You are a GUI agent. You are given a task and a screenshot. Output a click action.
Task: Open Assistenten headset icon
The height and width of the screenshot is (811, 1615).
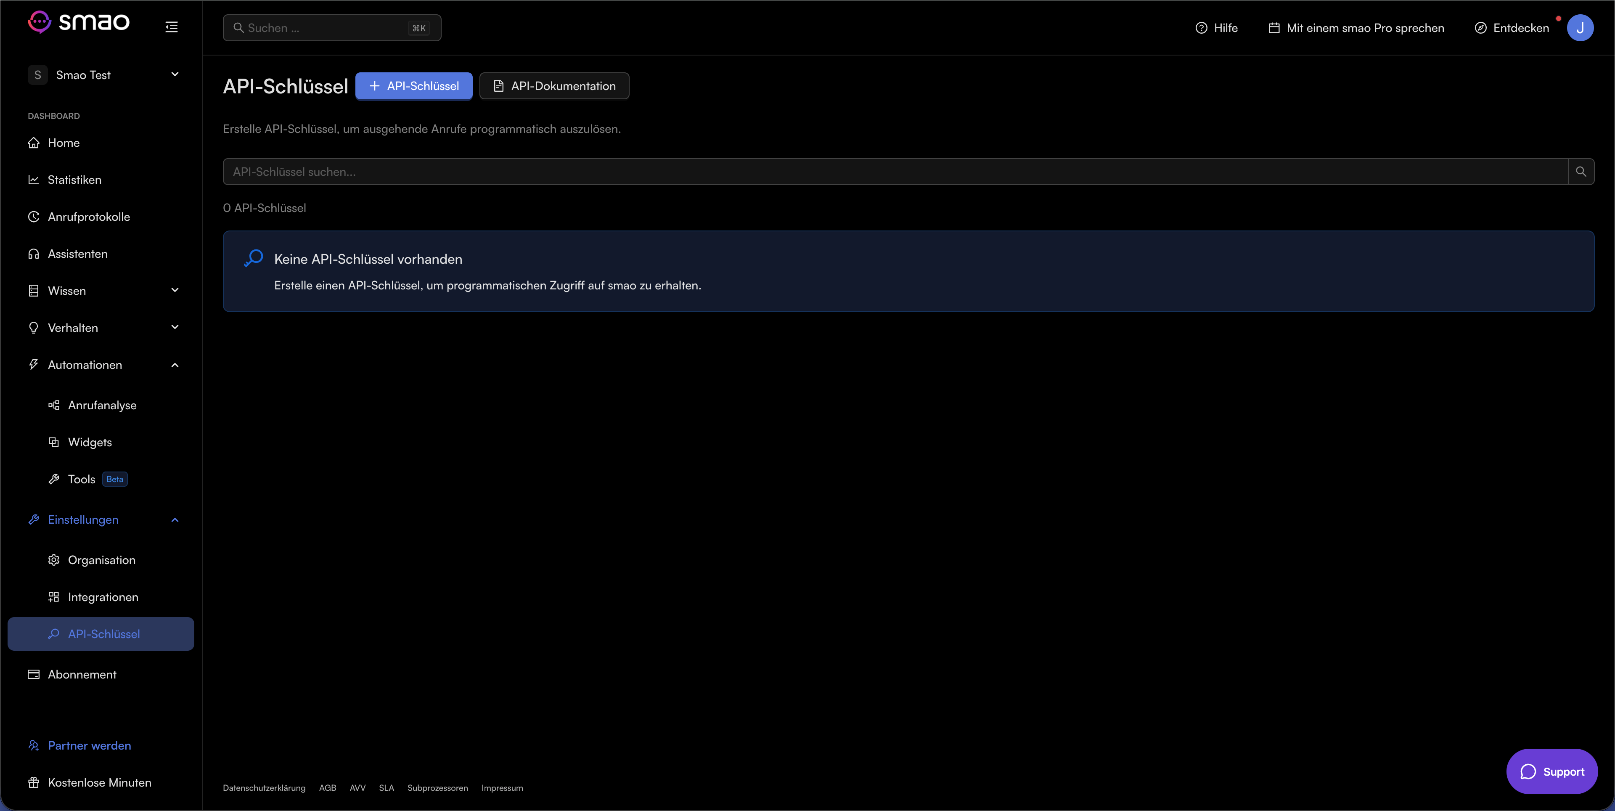tap(34, 254)
